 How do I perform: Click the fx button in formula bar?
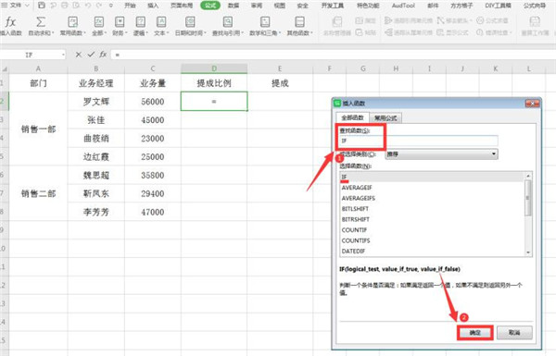pyautogui.click(x=103, y=55)
